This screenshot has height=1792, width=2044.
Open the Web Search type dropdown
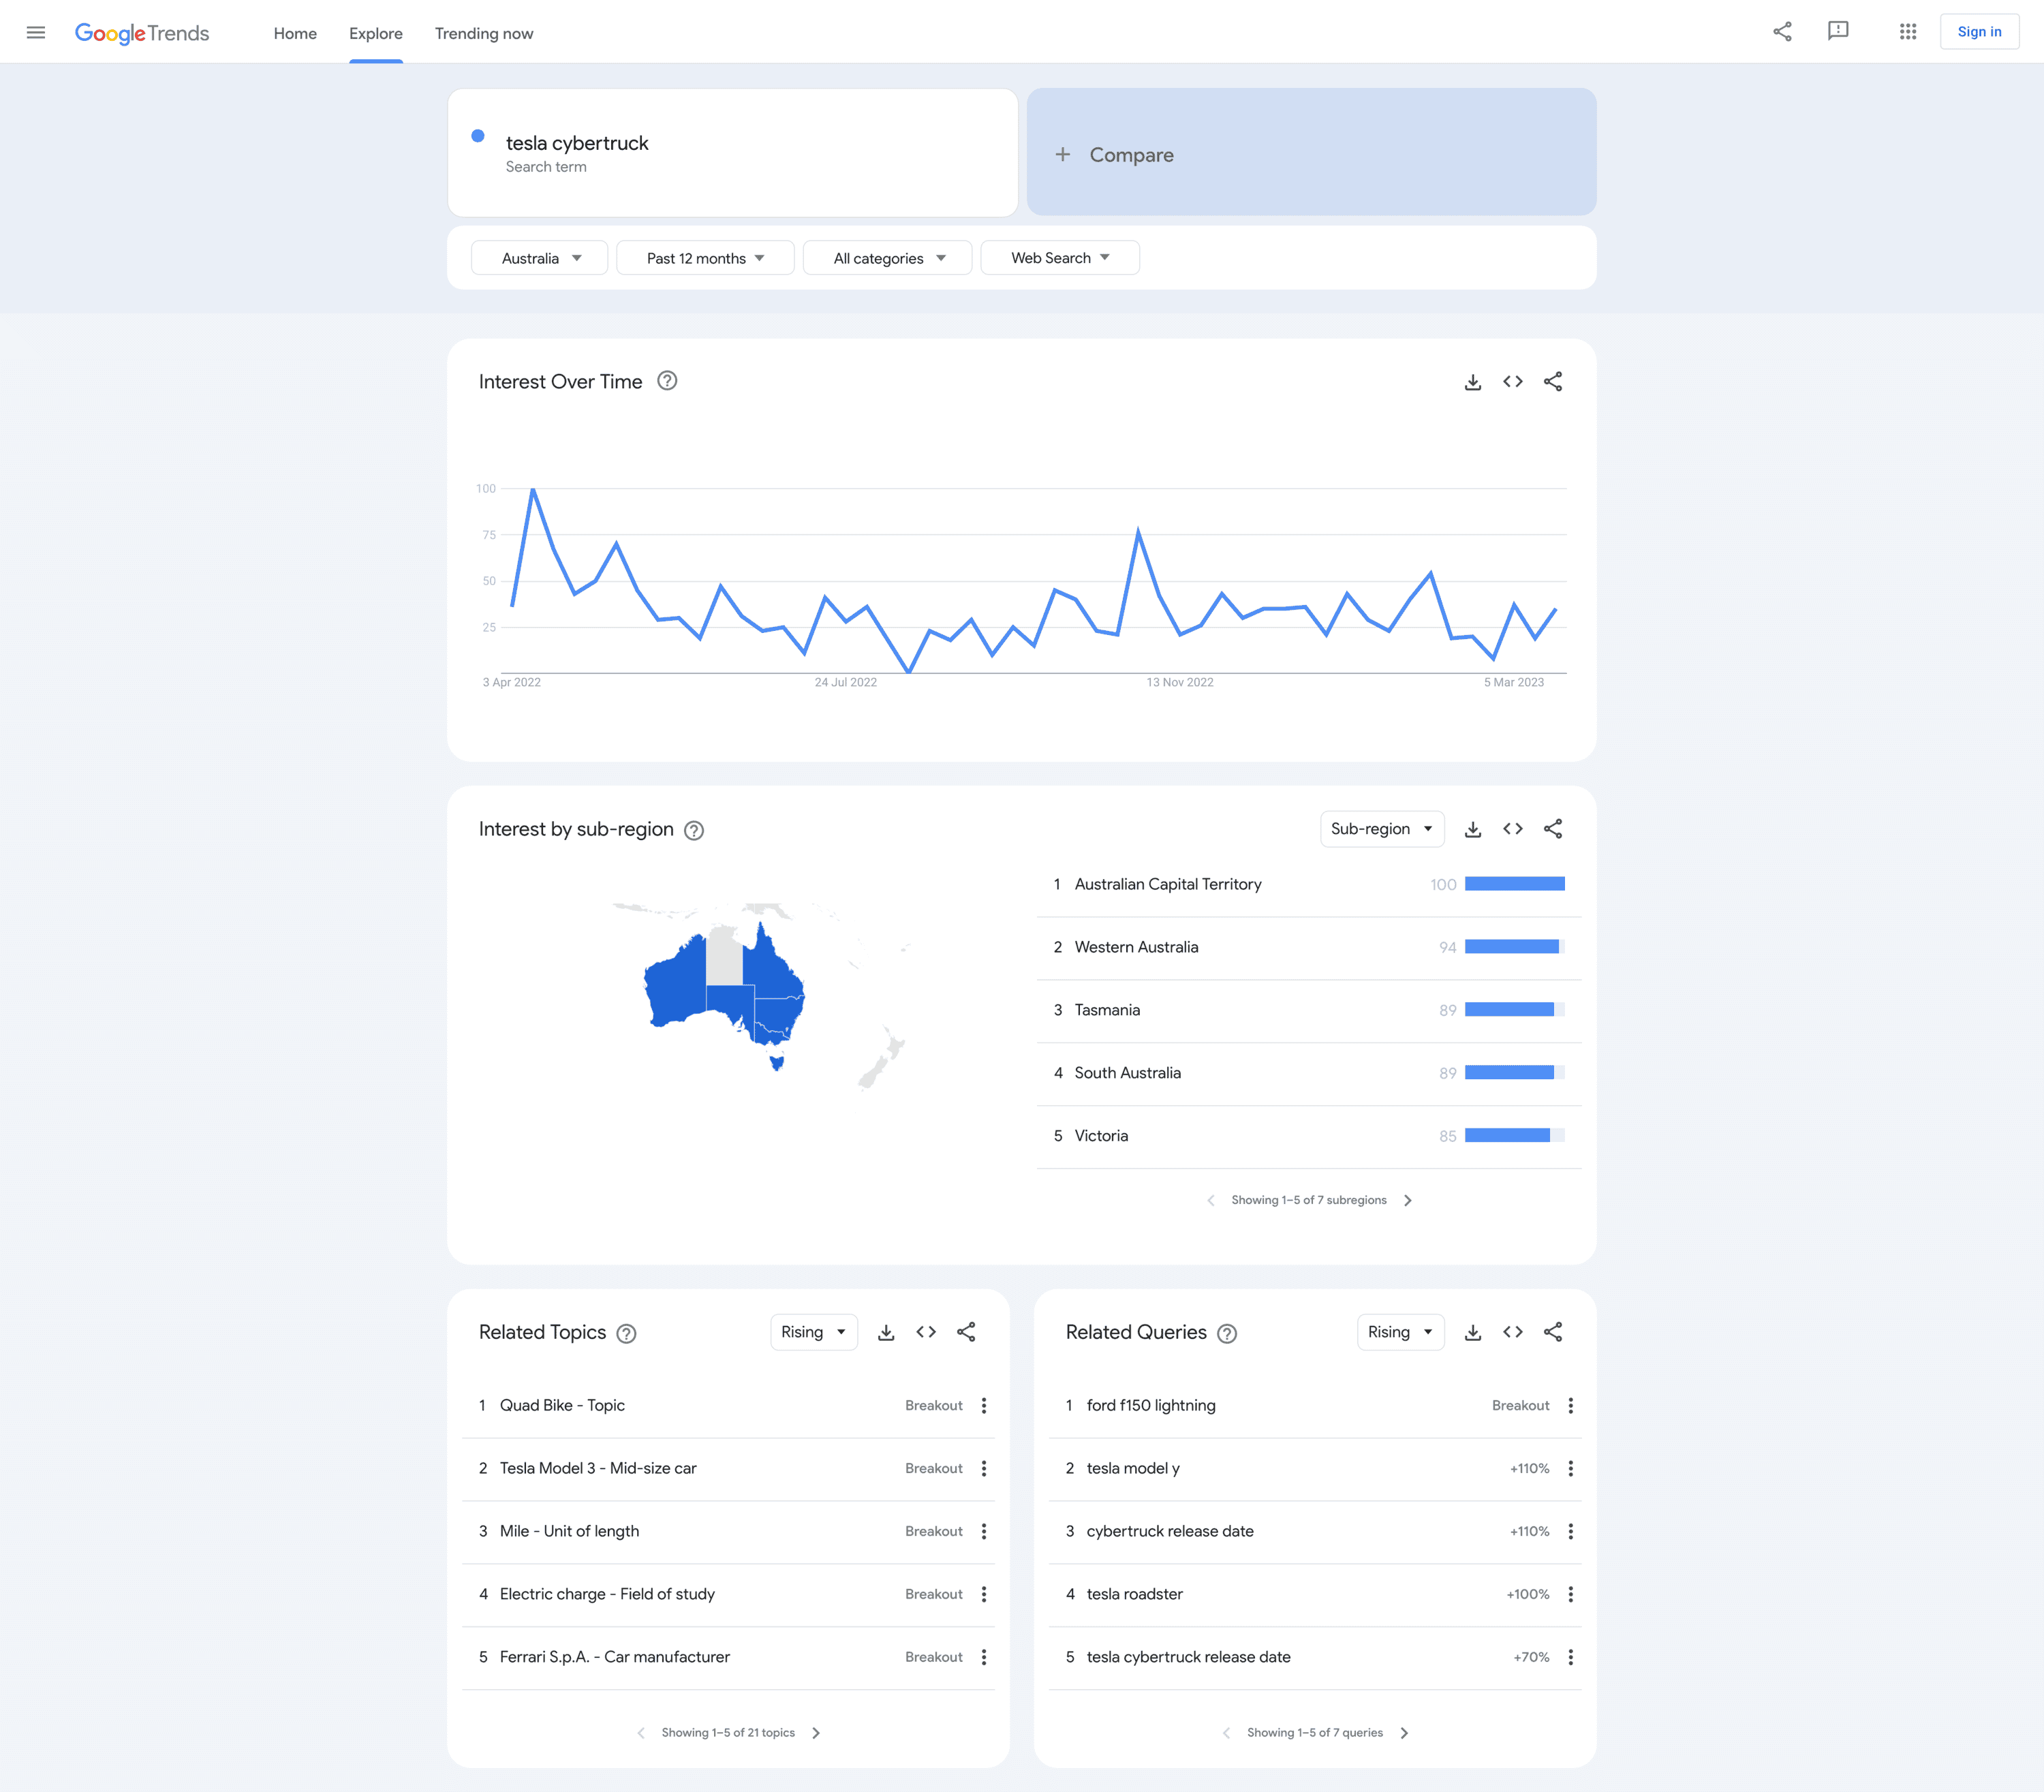[x=1060, y=258]
